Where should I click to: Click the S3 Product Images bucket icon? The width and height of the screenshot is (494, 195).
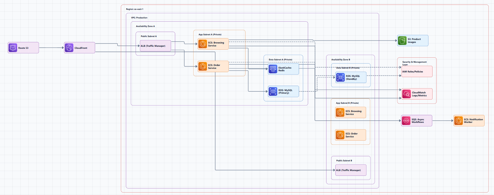[x=402, y=40]
